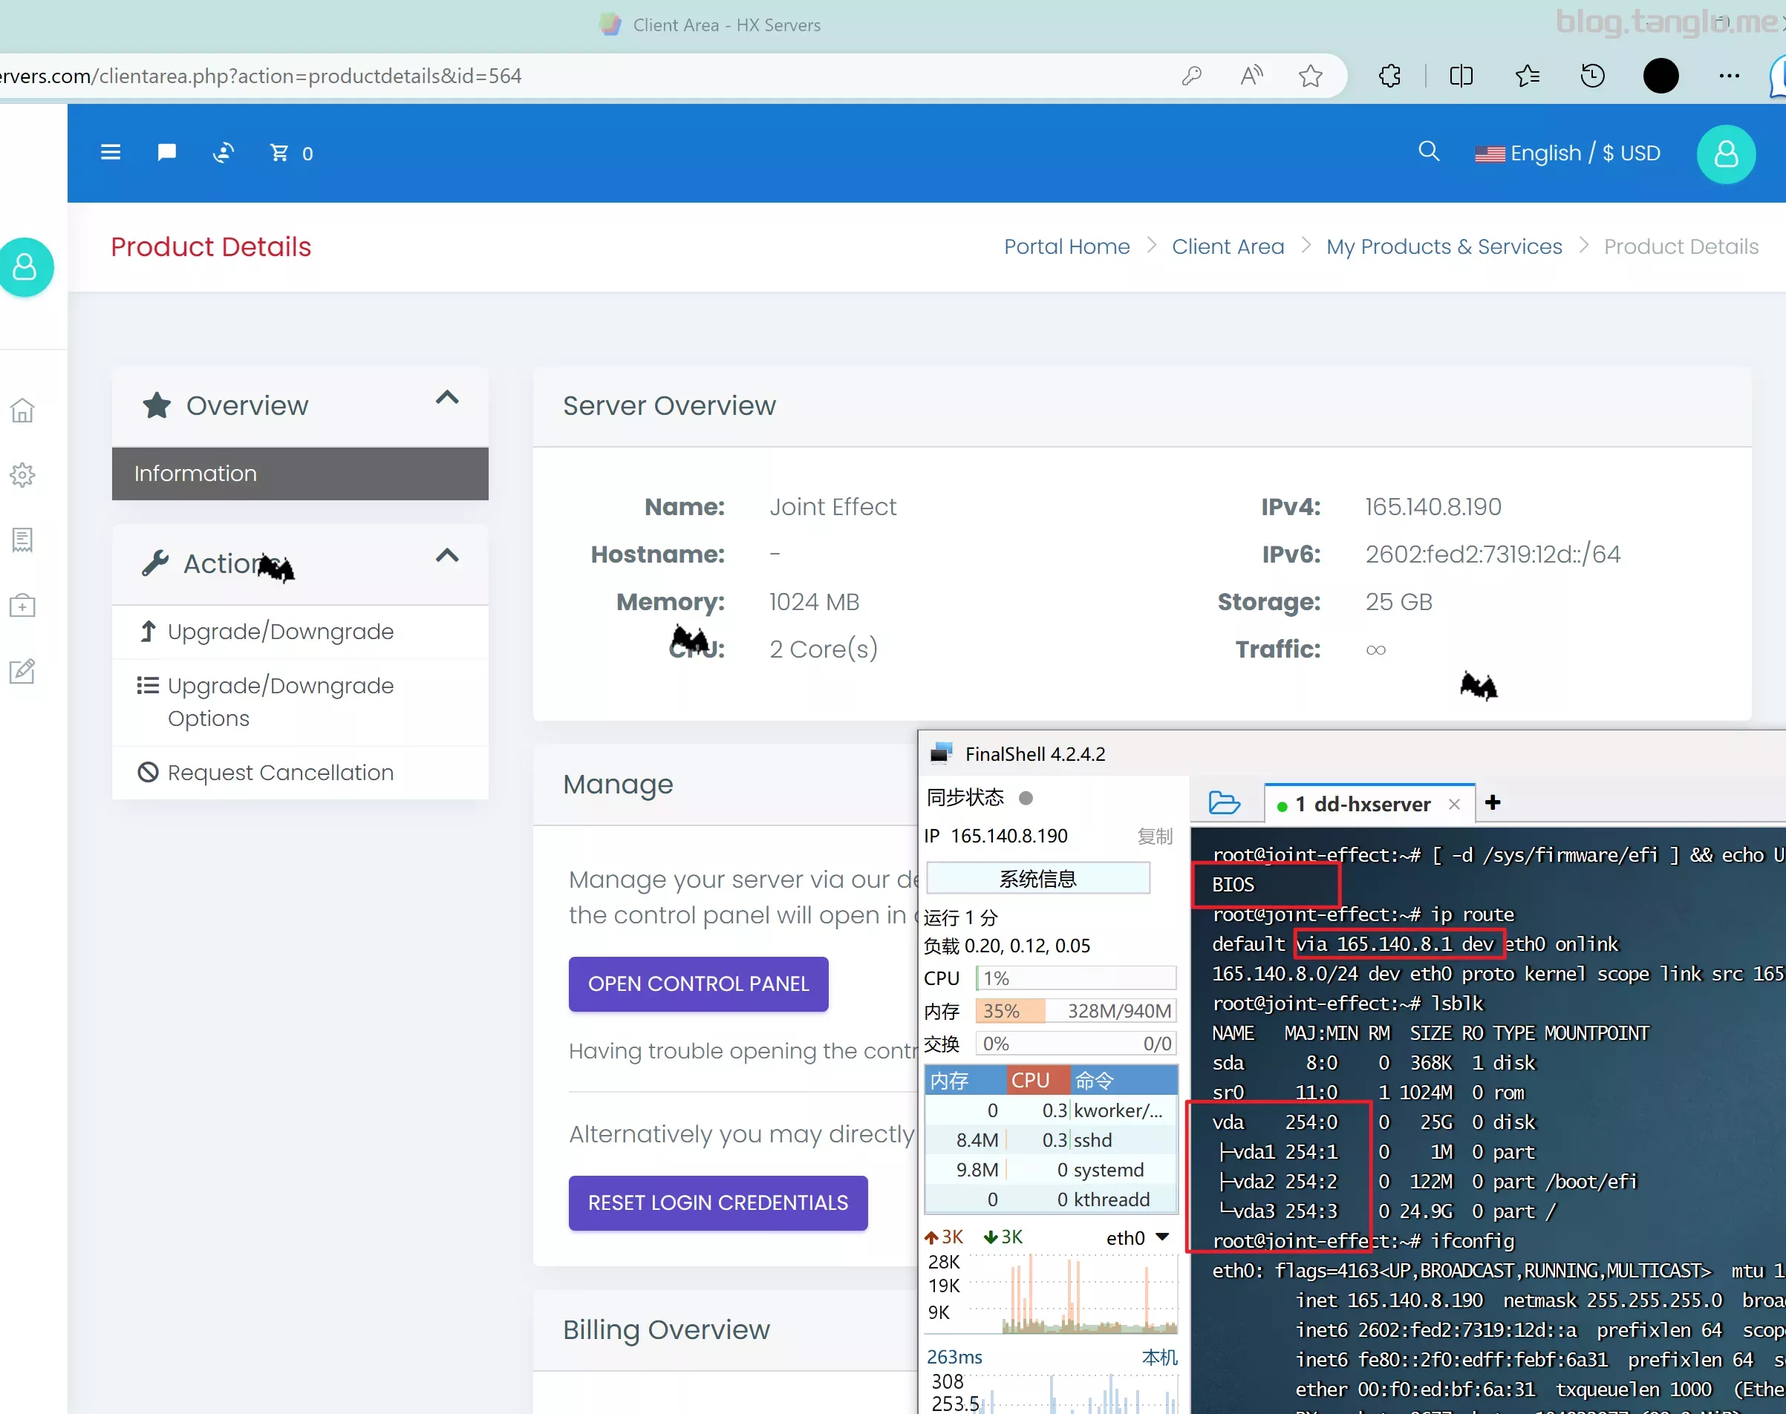Open browser settings three-dot menu
Image resolution: width=1786 pixels, height=1414 pixels.
[1729, 76]
